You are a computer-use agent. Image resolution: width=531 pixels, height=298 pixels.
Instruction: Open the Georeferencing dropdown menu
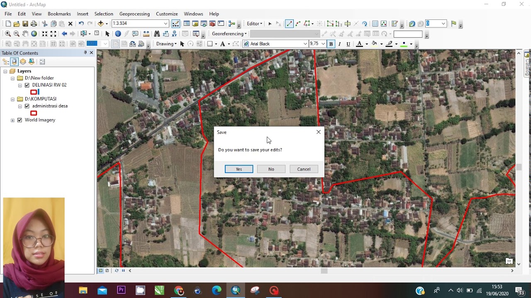(x=229, y=34)
